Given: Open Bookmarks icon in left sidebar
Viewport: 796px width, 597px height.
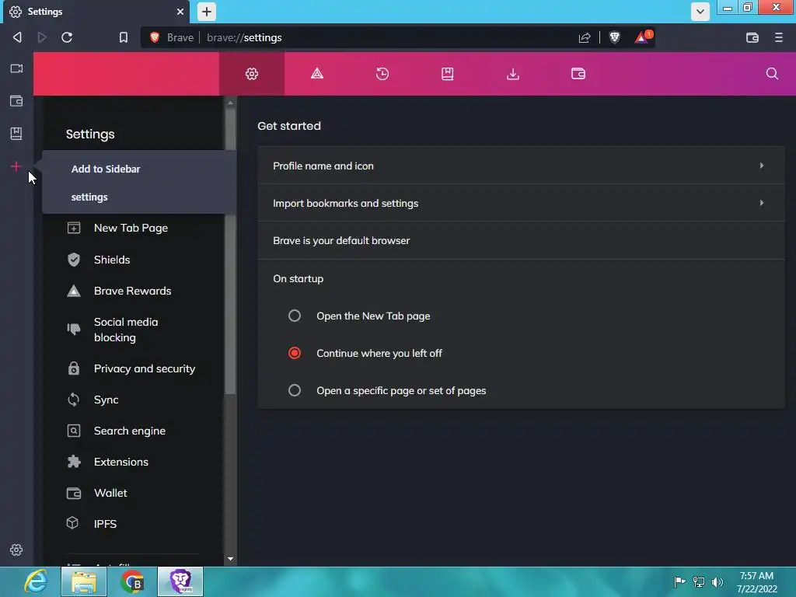Looking at the screenshot, I should point(16,134).
